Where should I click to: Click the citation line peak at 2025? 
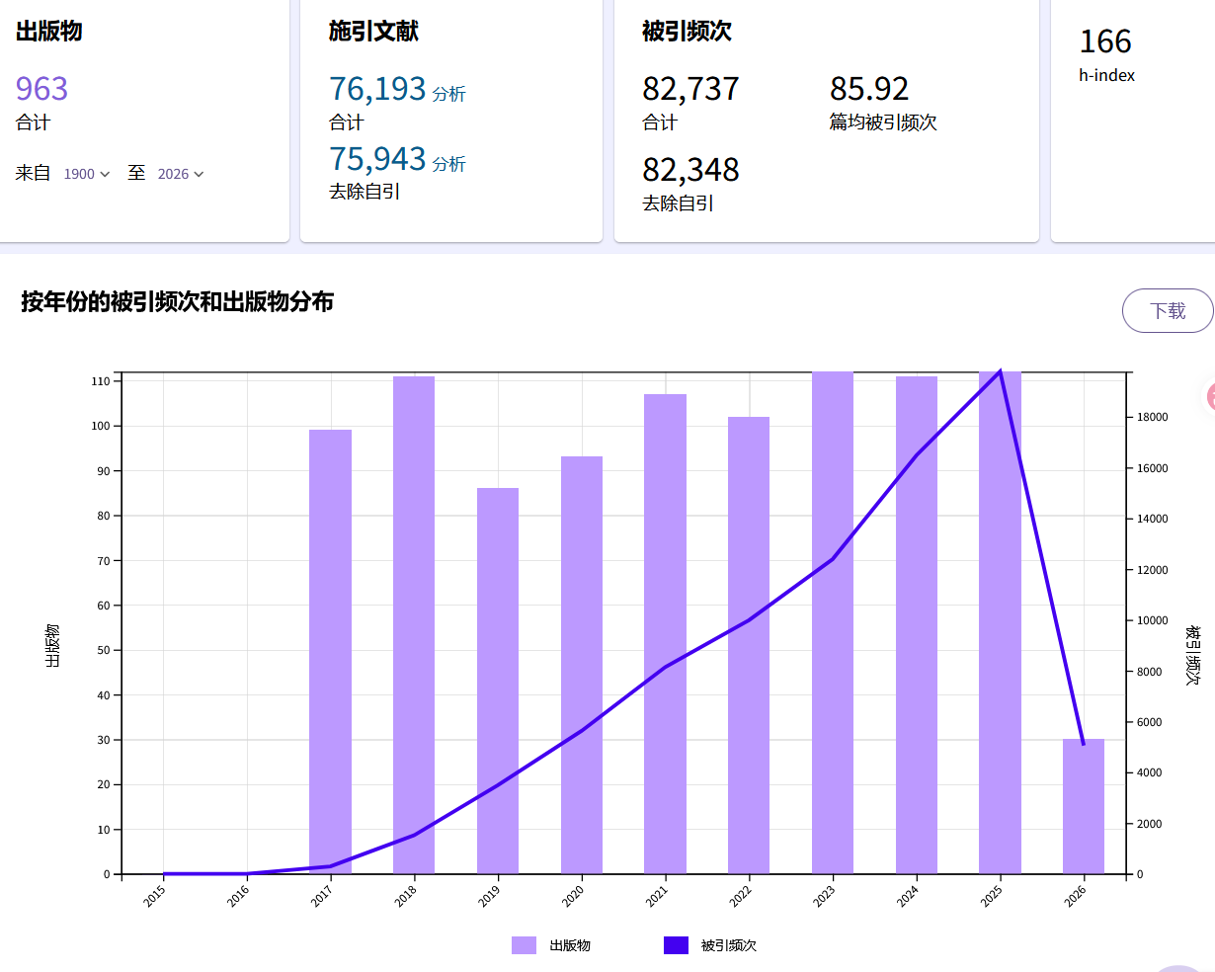coord(1001,372)
